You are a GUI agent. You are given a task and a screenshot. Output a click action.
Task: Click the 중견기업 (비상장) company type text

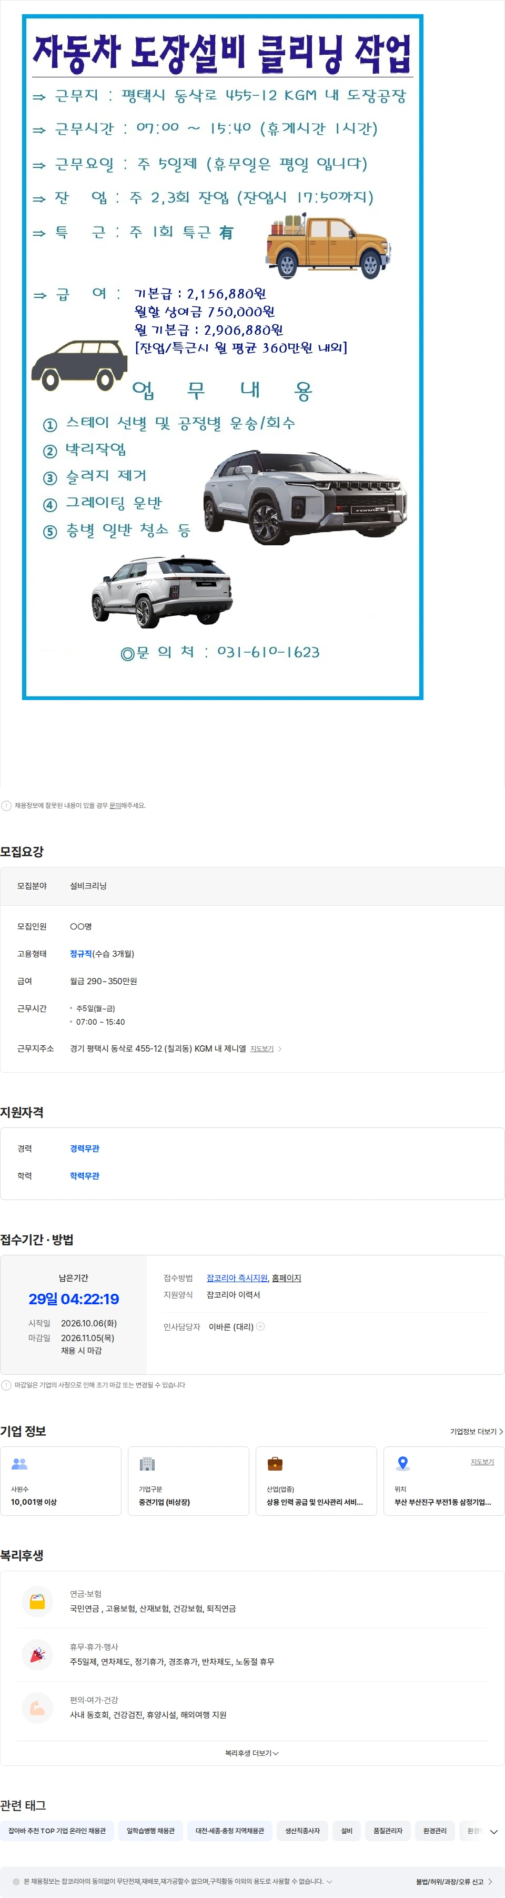164,1502
